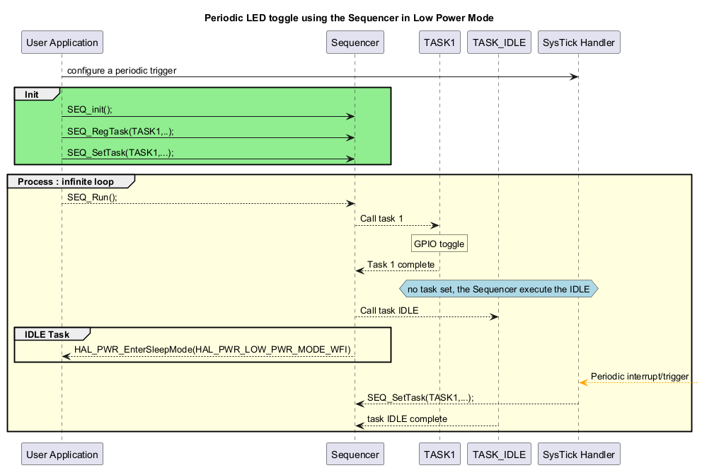
Task: Select the SysTick Handler participant box
Action: click(x=578, y=42)
